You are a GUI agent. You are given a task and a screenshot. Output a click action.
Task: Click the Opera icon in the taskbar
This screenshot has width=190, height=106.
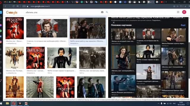[x=14, y=103]
